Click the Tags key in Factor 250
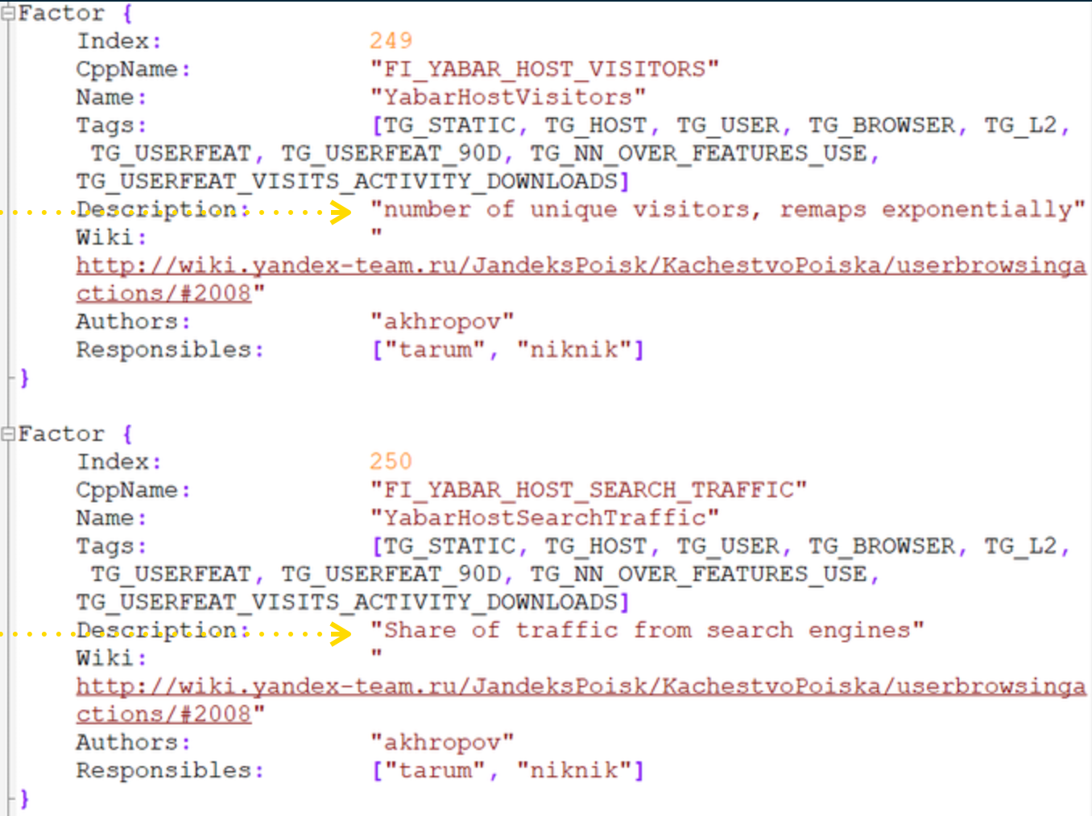 pyautogui.click(x=112, y=546)
